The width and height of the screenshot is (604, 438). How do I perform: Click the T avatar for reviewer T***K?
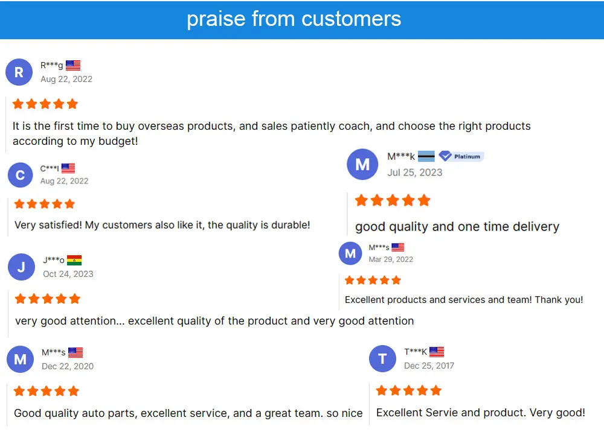coord(382,360)
